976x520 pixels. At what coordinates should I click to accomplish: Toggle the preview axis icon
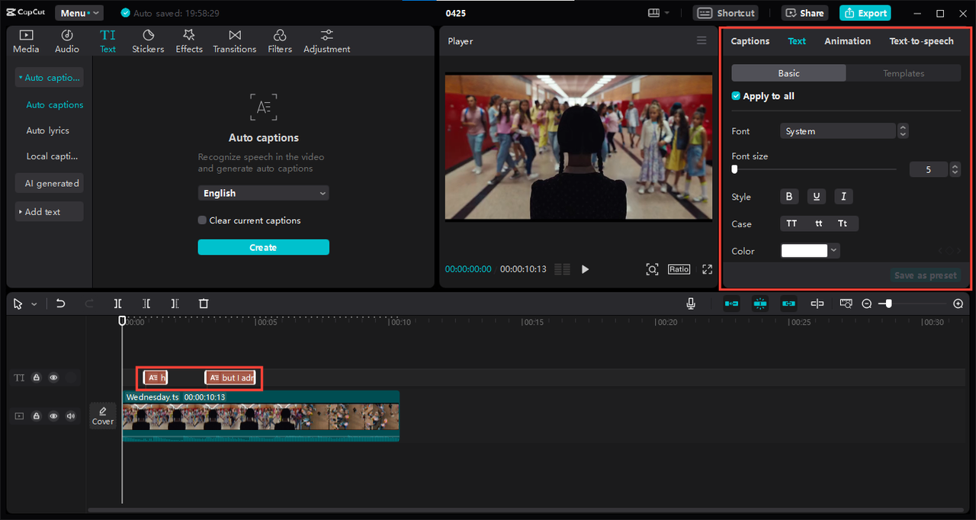coord(817,303)
